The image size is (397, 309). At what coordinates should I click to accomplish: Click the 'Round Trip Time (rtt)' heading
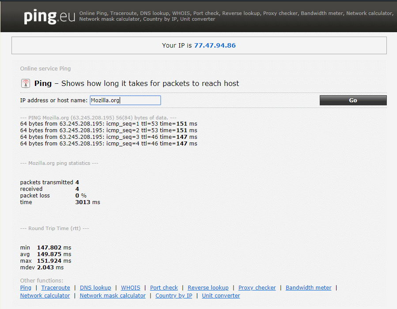[x=54, y=228]
